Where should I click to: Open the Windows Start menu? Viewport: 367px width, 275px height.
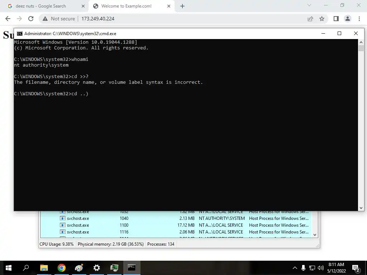(9, 268)
